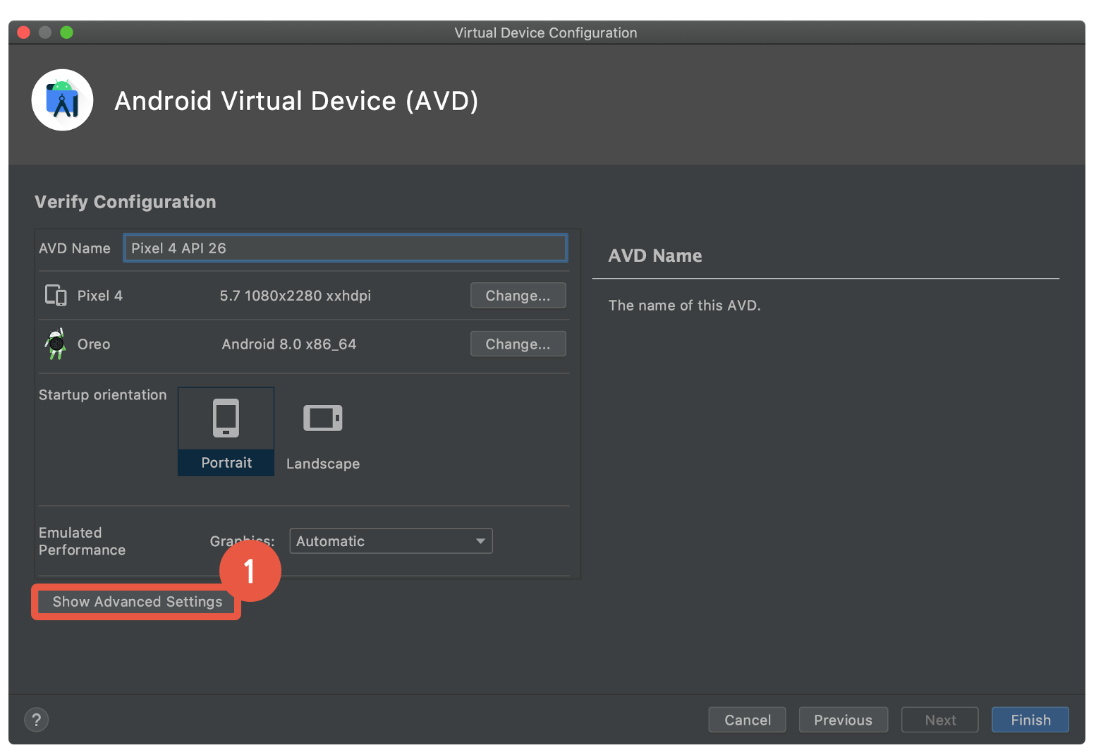This screenshot has height=755, width=1096.
Task: Open help with the question mark icon
Action: click(x=37, y=720)
